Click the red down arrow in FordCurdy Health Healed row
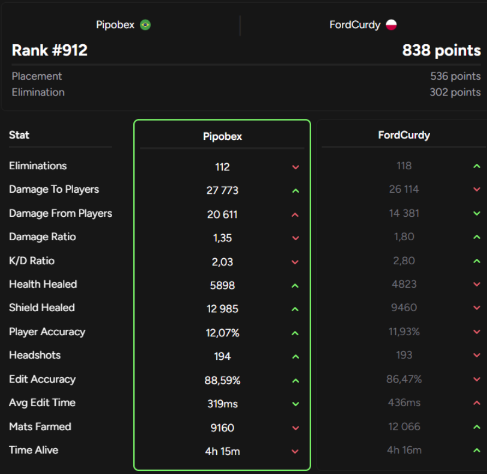This screenshot has height=474, width=487. [x=477, y=284]
